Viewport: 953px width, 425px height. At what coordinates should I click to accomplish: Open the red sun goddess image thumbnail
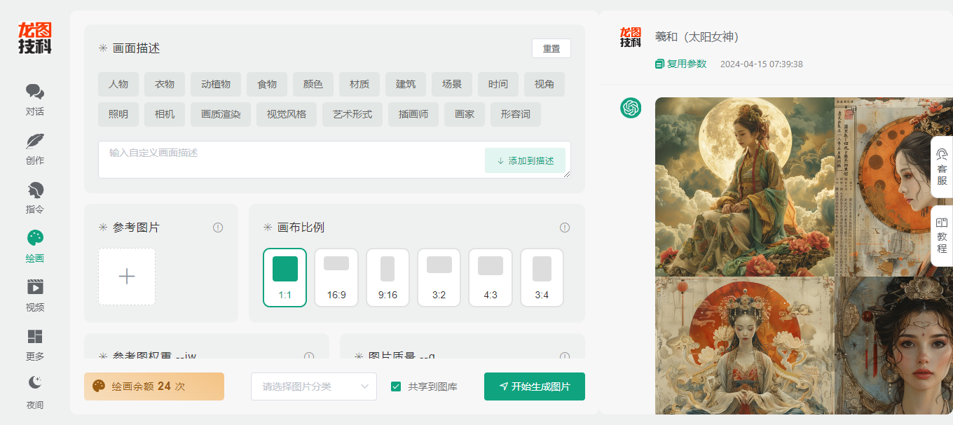coord(745,345)
